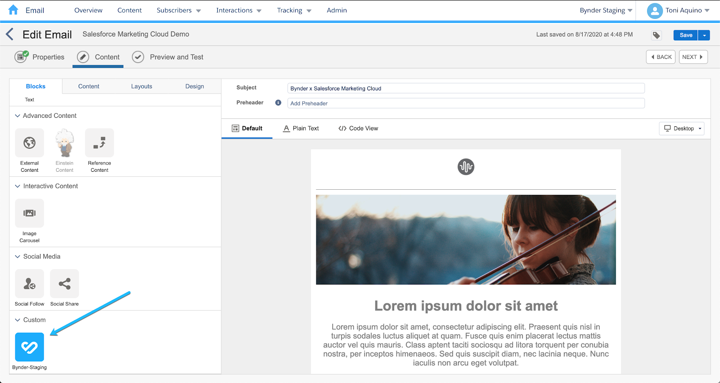The height and width of the screenshot is (383, 720).
Task: Switch to the Layouts tab
Action: tap(142, 86)
